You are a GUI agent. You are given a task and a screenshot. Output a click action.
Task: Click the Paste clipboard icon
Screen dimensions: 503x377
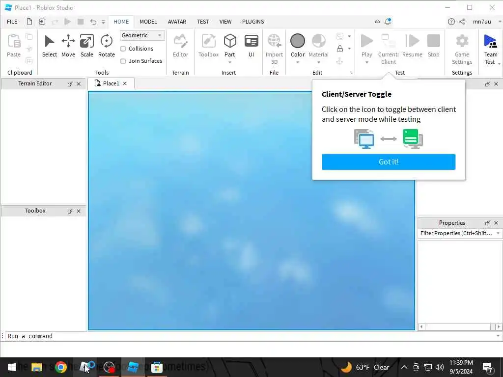[x=14, y=41]
